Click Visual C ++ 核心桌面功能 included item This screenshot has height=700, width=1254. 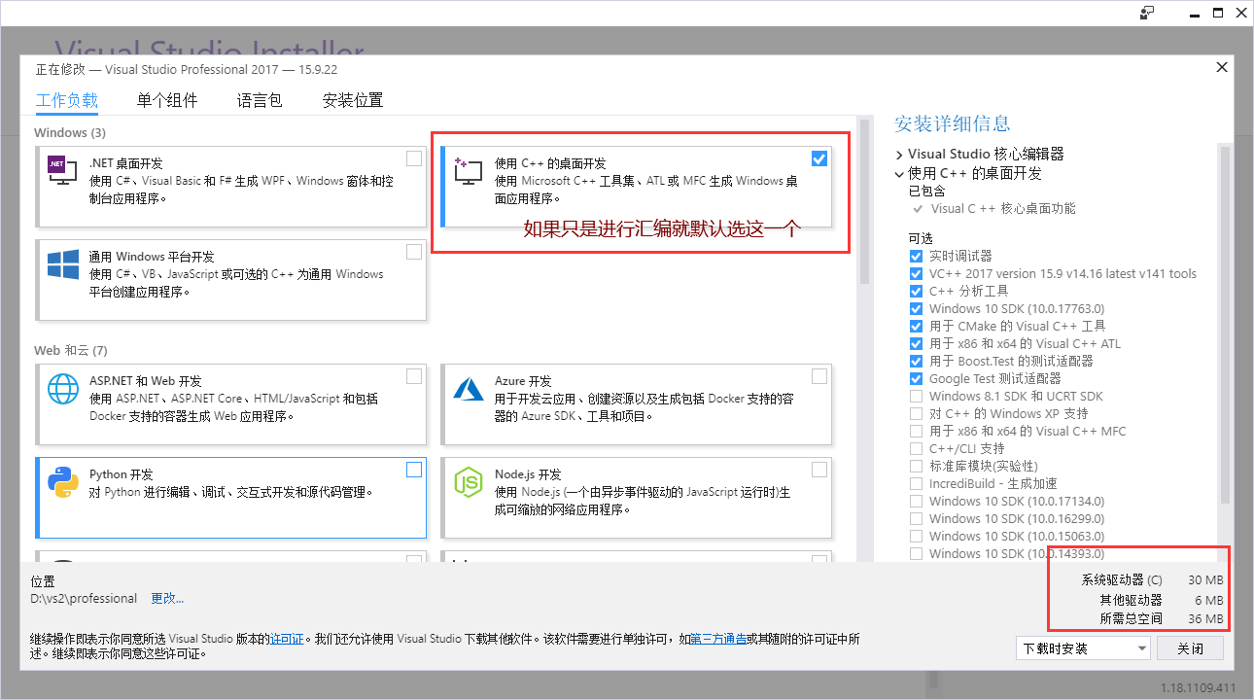tap(1003, 208)
